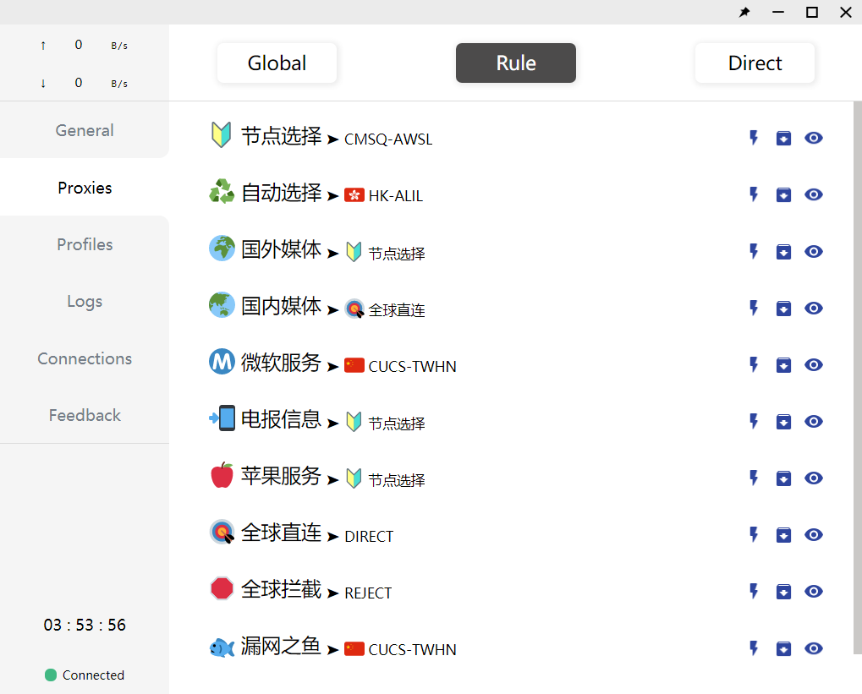The height and width of the screenshot is (694, 862).
Task: Test speed of 国外媒体 proxy group
Action: tap(754, 251)
